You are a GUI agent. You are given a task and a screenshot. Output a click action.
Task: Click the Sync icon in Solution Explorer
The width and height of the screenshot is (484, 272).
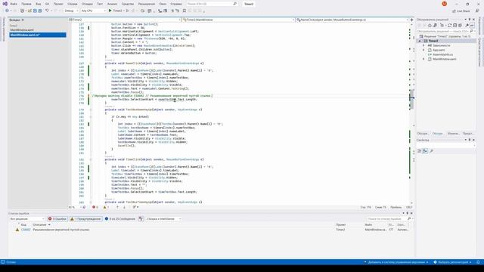[x=449, y=25]
